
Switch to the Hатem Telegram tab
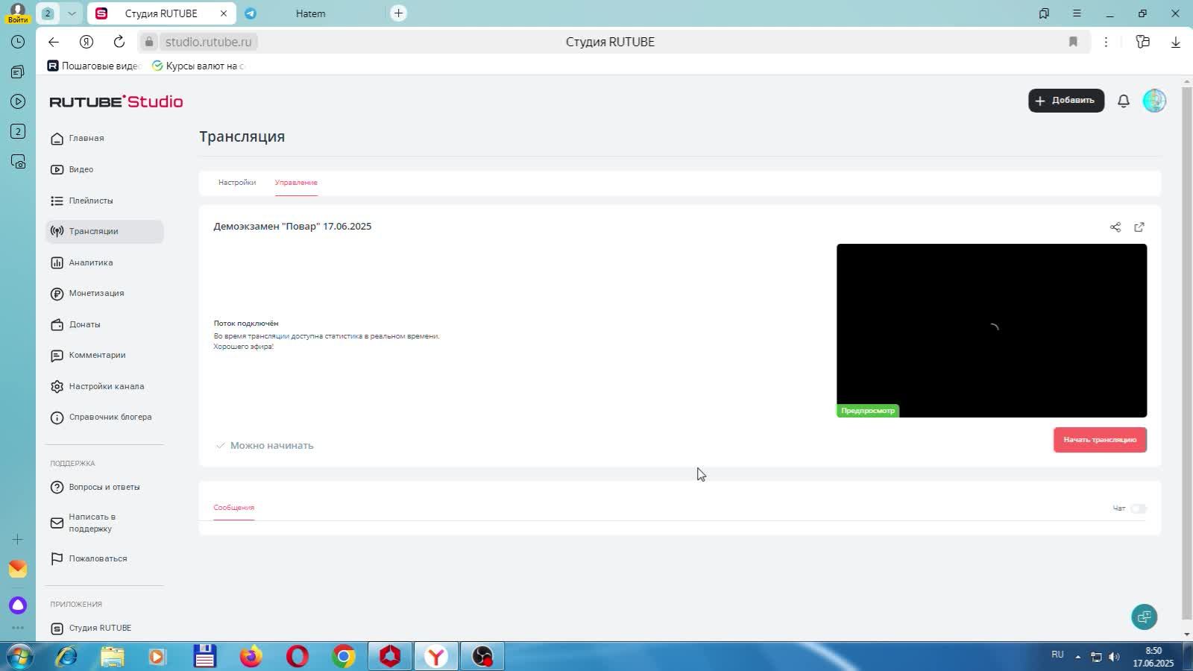[311, 13]
